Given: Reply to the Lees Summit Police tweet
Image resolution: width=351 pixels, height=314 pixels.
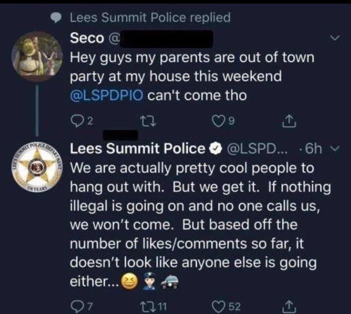Looking at the screenshot, I should point(75,305).
